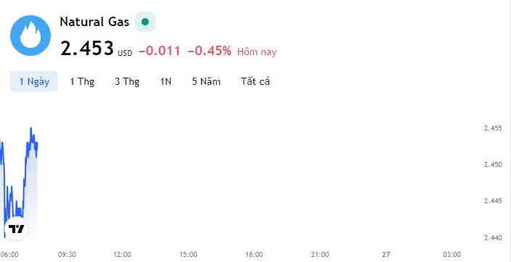Click the 2.450 price axis label
This screenshot has width=511, height=262.
pyautogui.click(x=493, y=165)
